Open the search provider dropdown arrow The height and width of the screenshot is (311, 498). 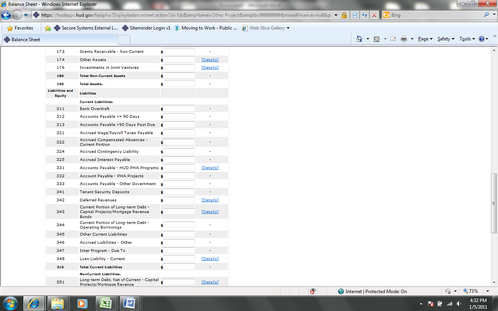pos(494,15)
